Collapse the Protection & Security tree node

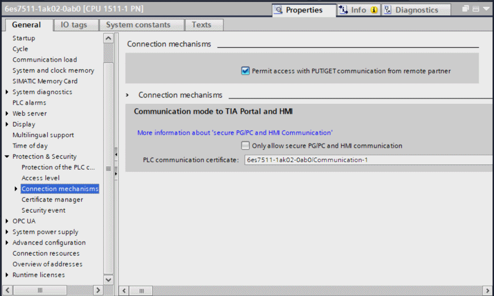[x=7, y=157]
